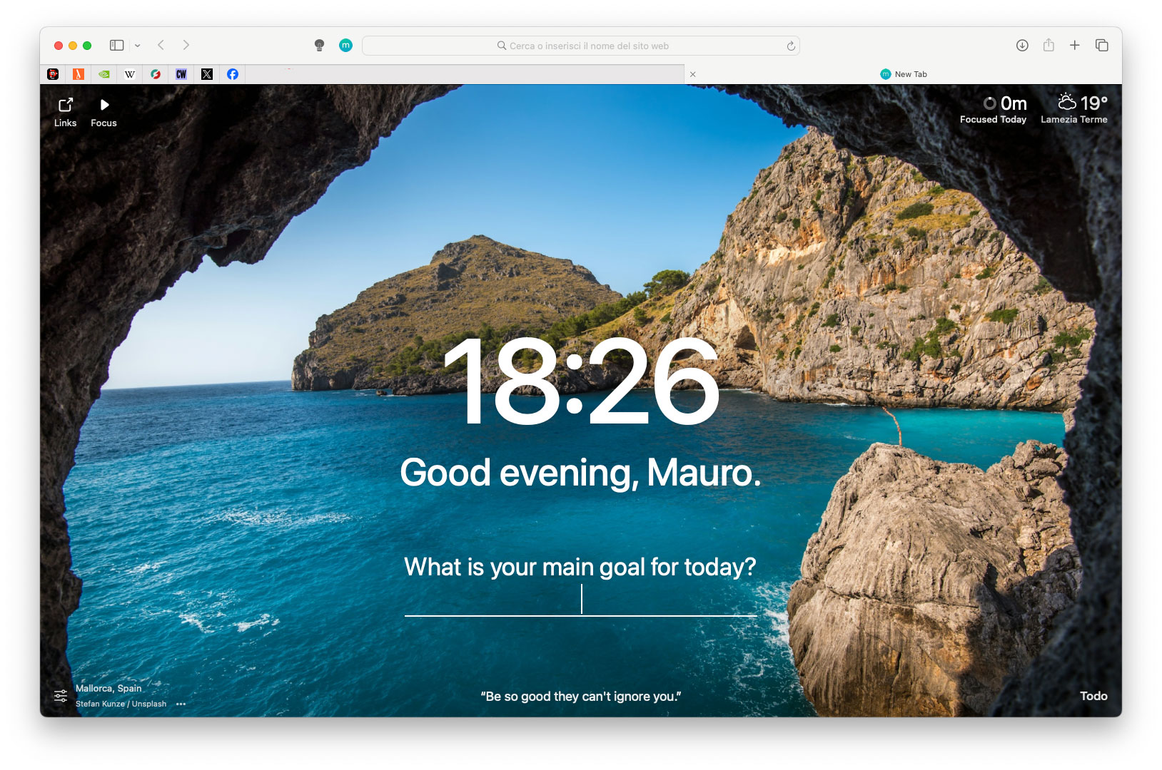Open background photo settings via sliders icon
Image resolution: width=1162 pixels, height=770 pixels.
pyautogui.click(x=61, y=695)
